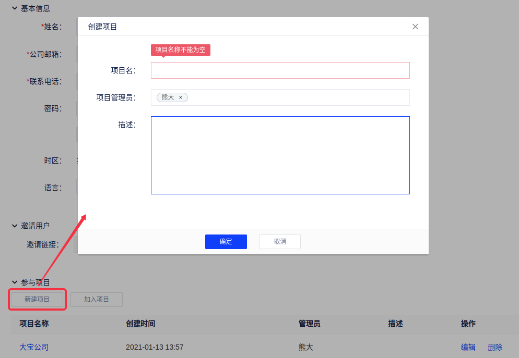Screen dimensions: 519x358
Task: Focus the 项目名 input field
Action: click(280, 70)
